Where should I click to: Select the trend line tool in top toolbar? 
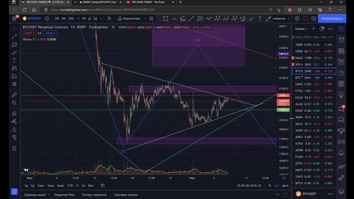[x=191, y=18]
